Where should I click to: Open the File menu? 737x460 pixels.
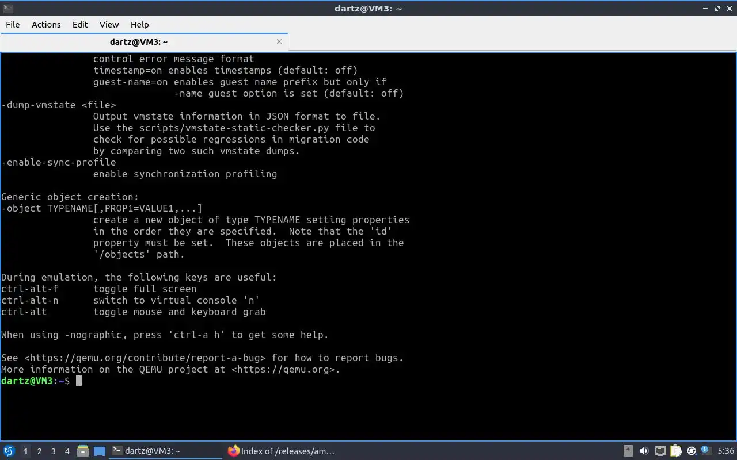tap(13, 25)
